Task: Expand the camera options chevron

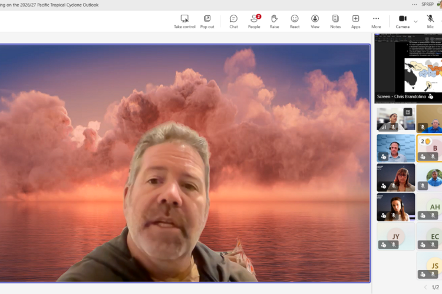Action: tap(415, 22)
